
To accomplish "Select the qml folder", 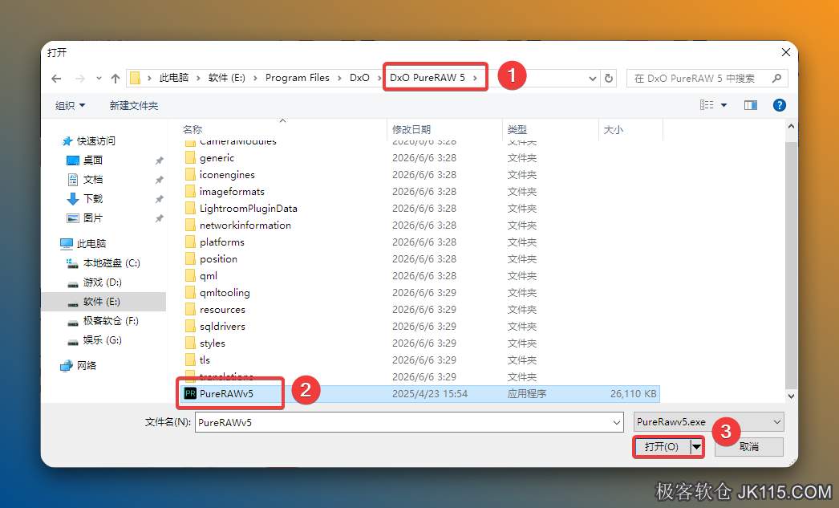I will [x=208, y=276].
